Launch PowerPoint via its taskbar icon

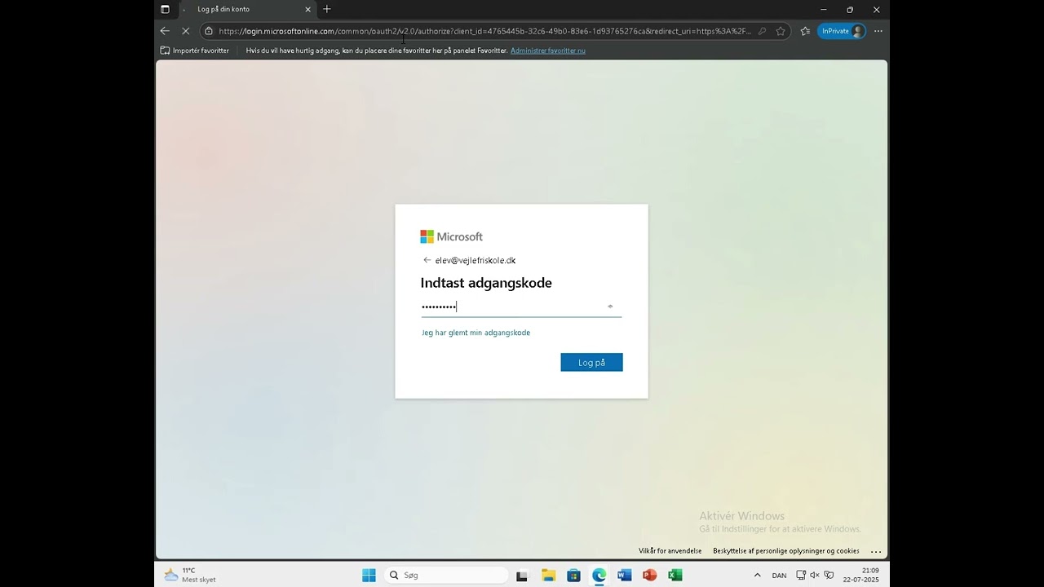pos(649,575)
